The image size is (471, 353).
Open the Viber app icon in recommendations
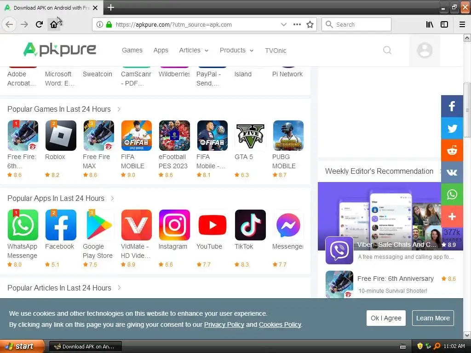(x=339, y=251)
